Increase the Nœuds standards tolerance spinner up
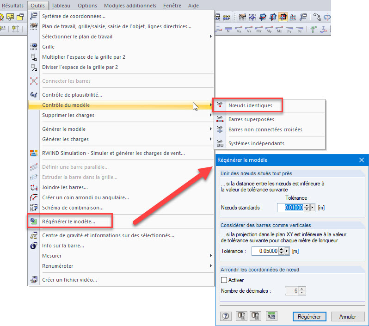 [307, 206]
